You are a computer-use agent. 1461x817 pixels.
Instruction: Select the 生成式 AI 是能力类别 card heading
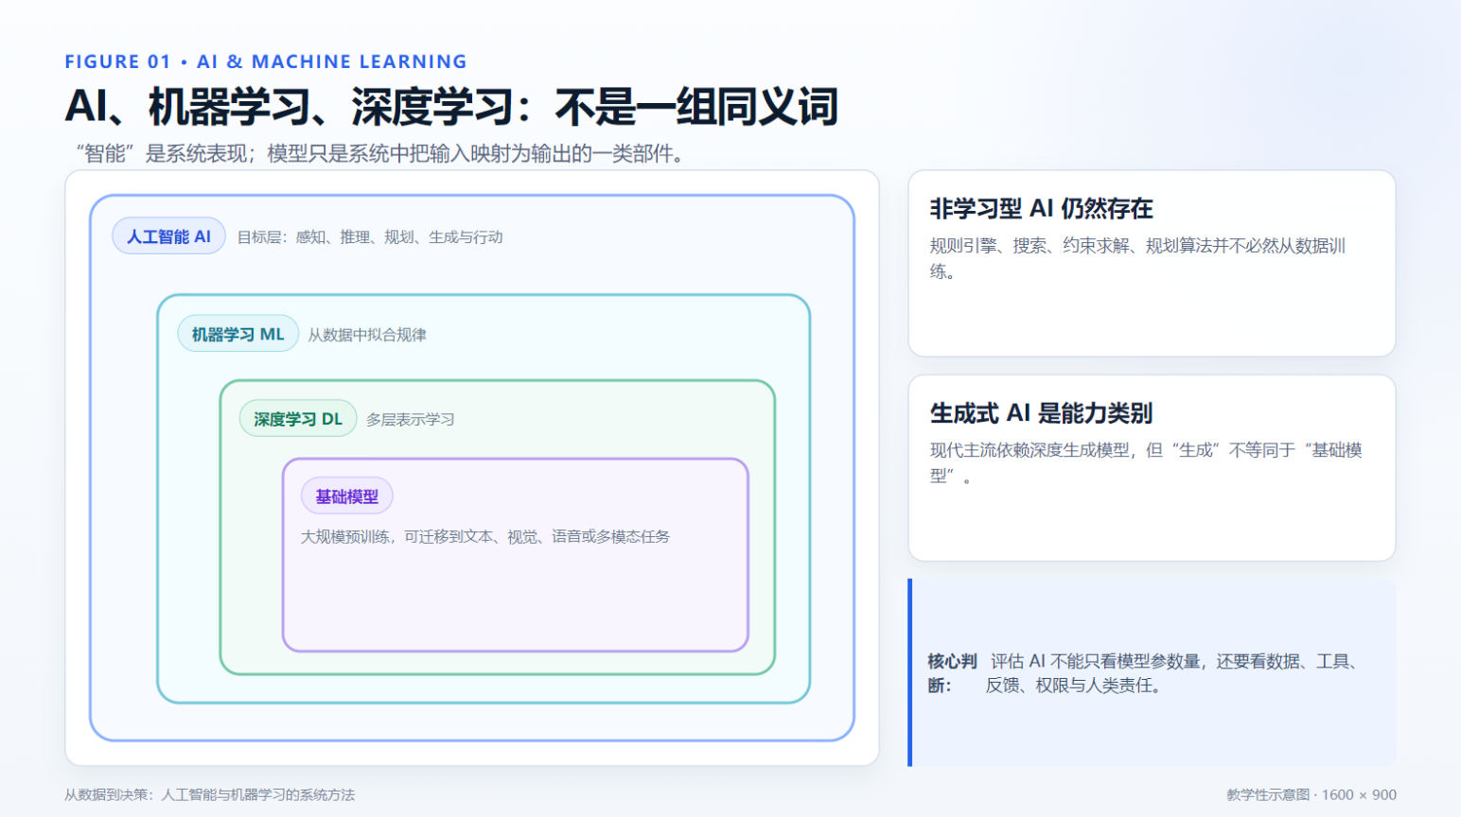[1041, 413]
